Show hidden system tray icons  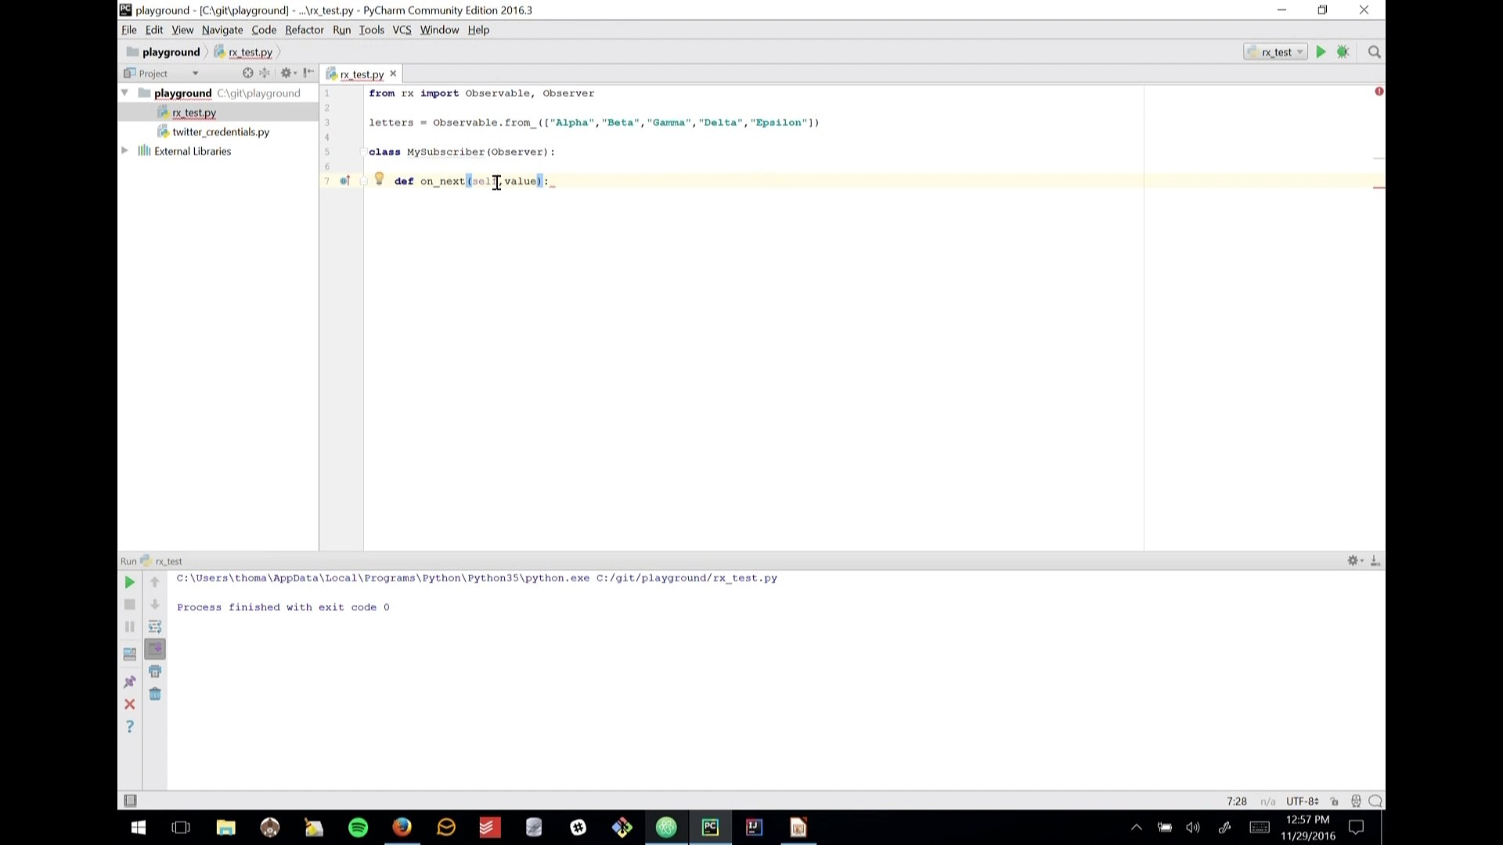[1137, 828]
